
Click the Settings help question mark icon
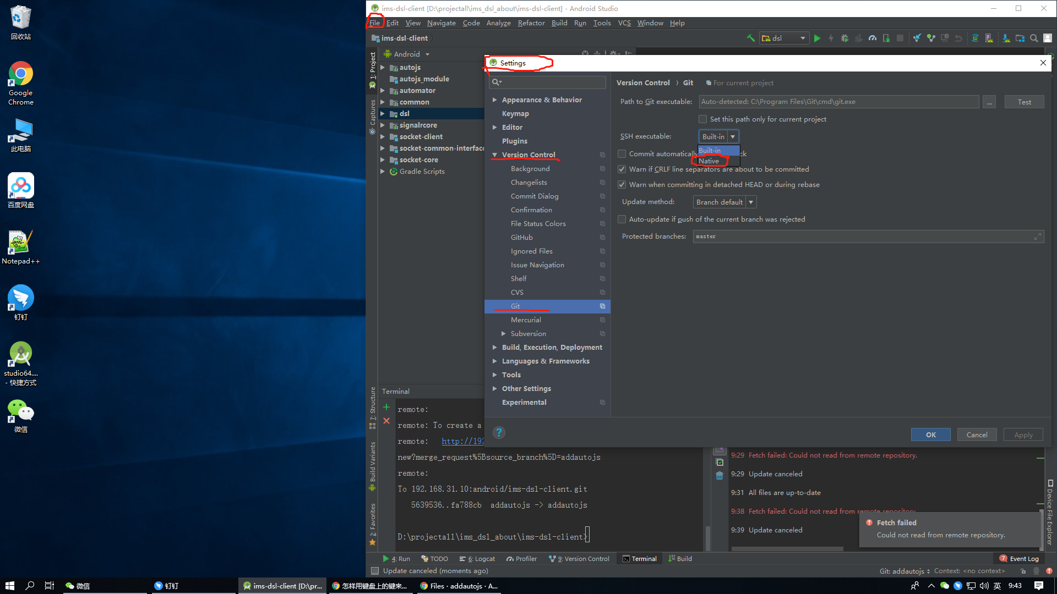coord(499,433)
